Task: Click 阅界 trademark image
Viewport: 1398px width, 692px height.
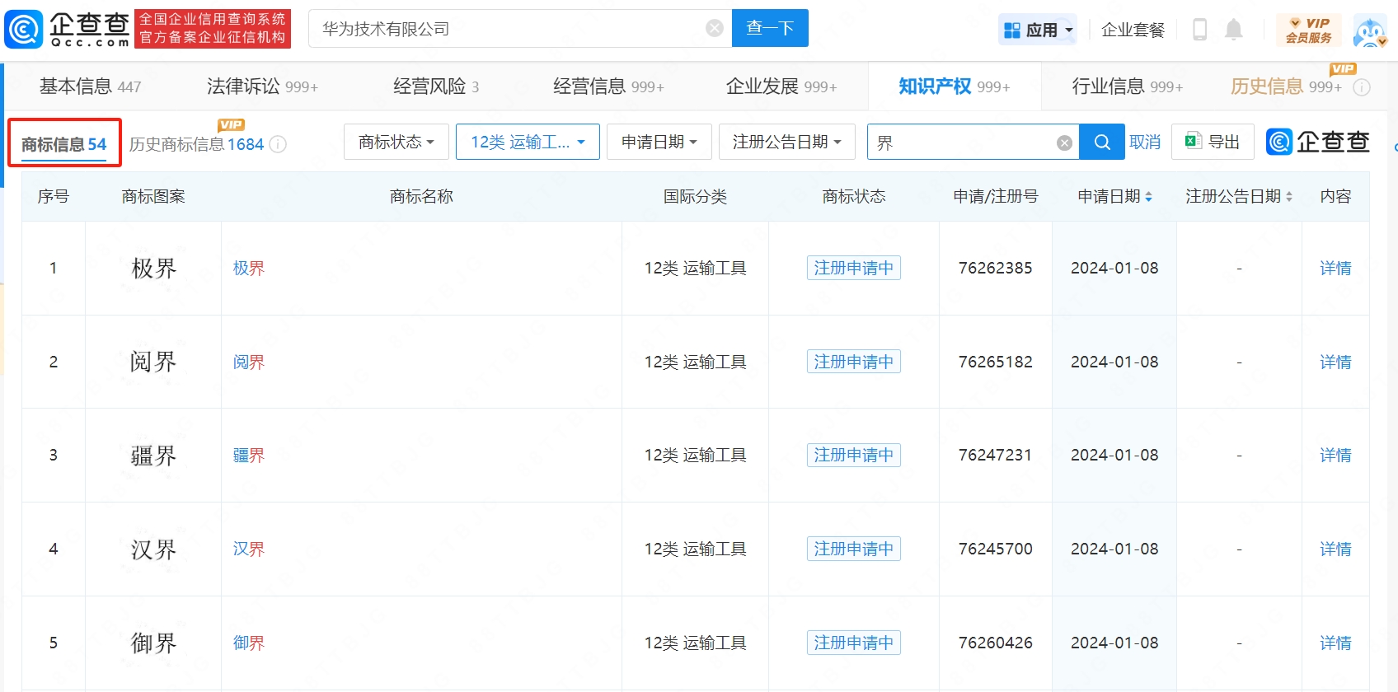Action: [153, 362]
